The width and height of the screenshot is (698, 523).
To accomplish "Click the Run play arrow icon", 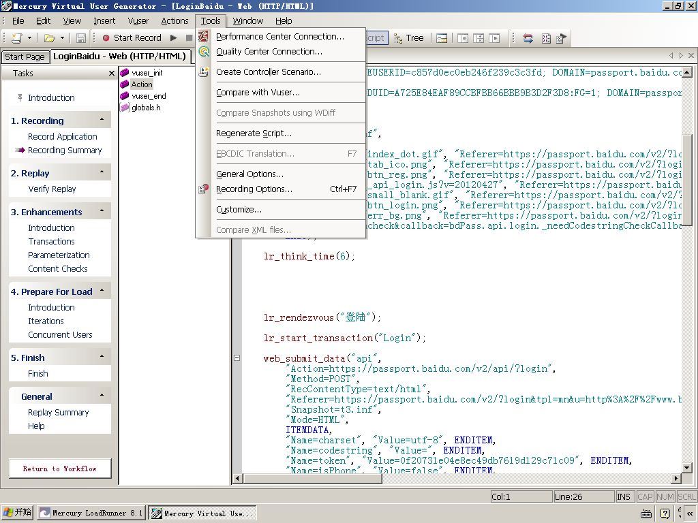I will [x=174, y=38].
